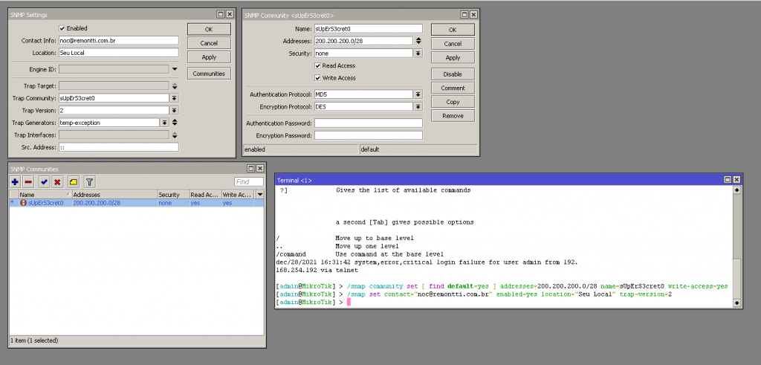
Task: Click the blue plus add community icon
Action: 15,181
